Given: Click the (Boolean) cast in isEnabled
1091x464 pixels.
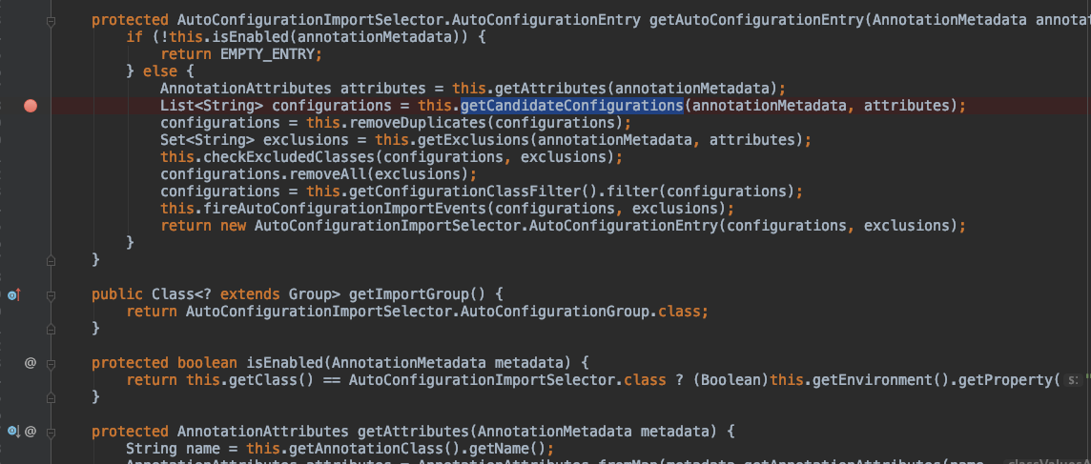Looking at the screenshot, I should pyautogui.click(x=731, y=379).
